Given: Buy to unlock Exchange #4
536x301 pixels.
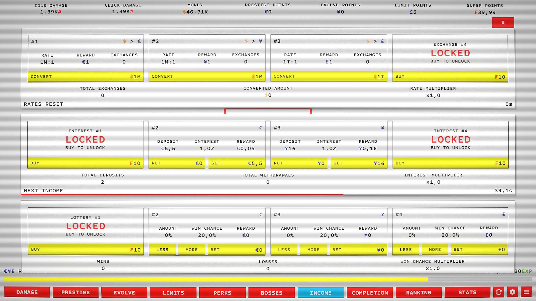Looking at the screenshot, I should [x=450, y=76].
